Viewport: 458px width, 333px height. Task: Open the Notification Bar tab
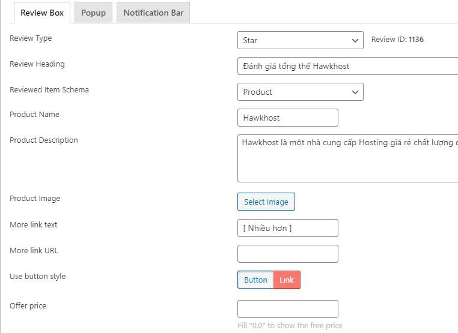click(153, 13)
